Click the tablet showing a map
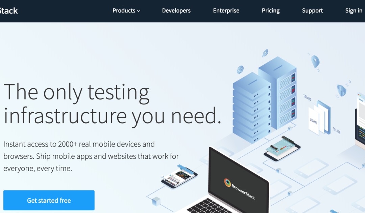 point(282,149)
